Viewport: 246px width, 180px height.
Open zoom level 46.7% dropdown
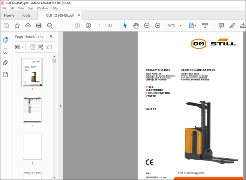pyautogui.click(x=181, y=25)
